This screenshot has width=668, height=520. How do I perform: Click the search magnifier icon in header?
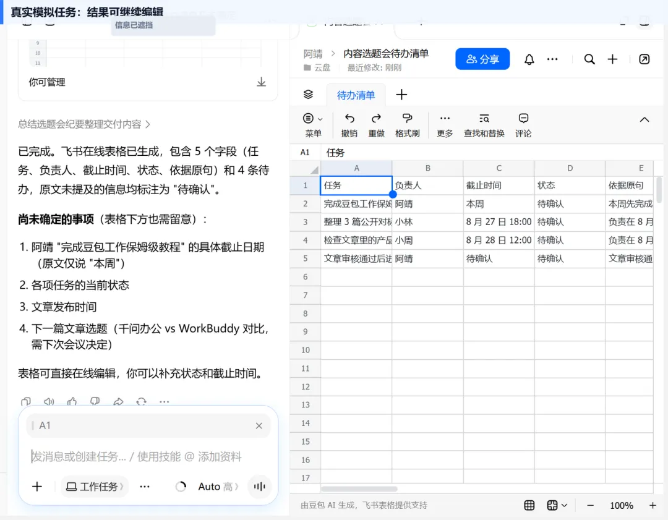(589, 59)
